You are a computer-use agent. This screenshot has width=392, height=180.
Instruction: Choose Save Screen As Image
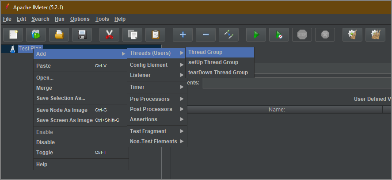[x=81, y=120]
